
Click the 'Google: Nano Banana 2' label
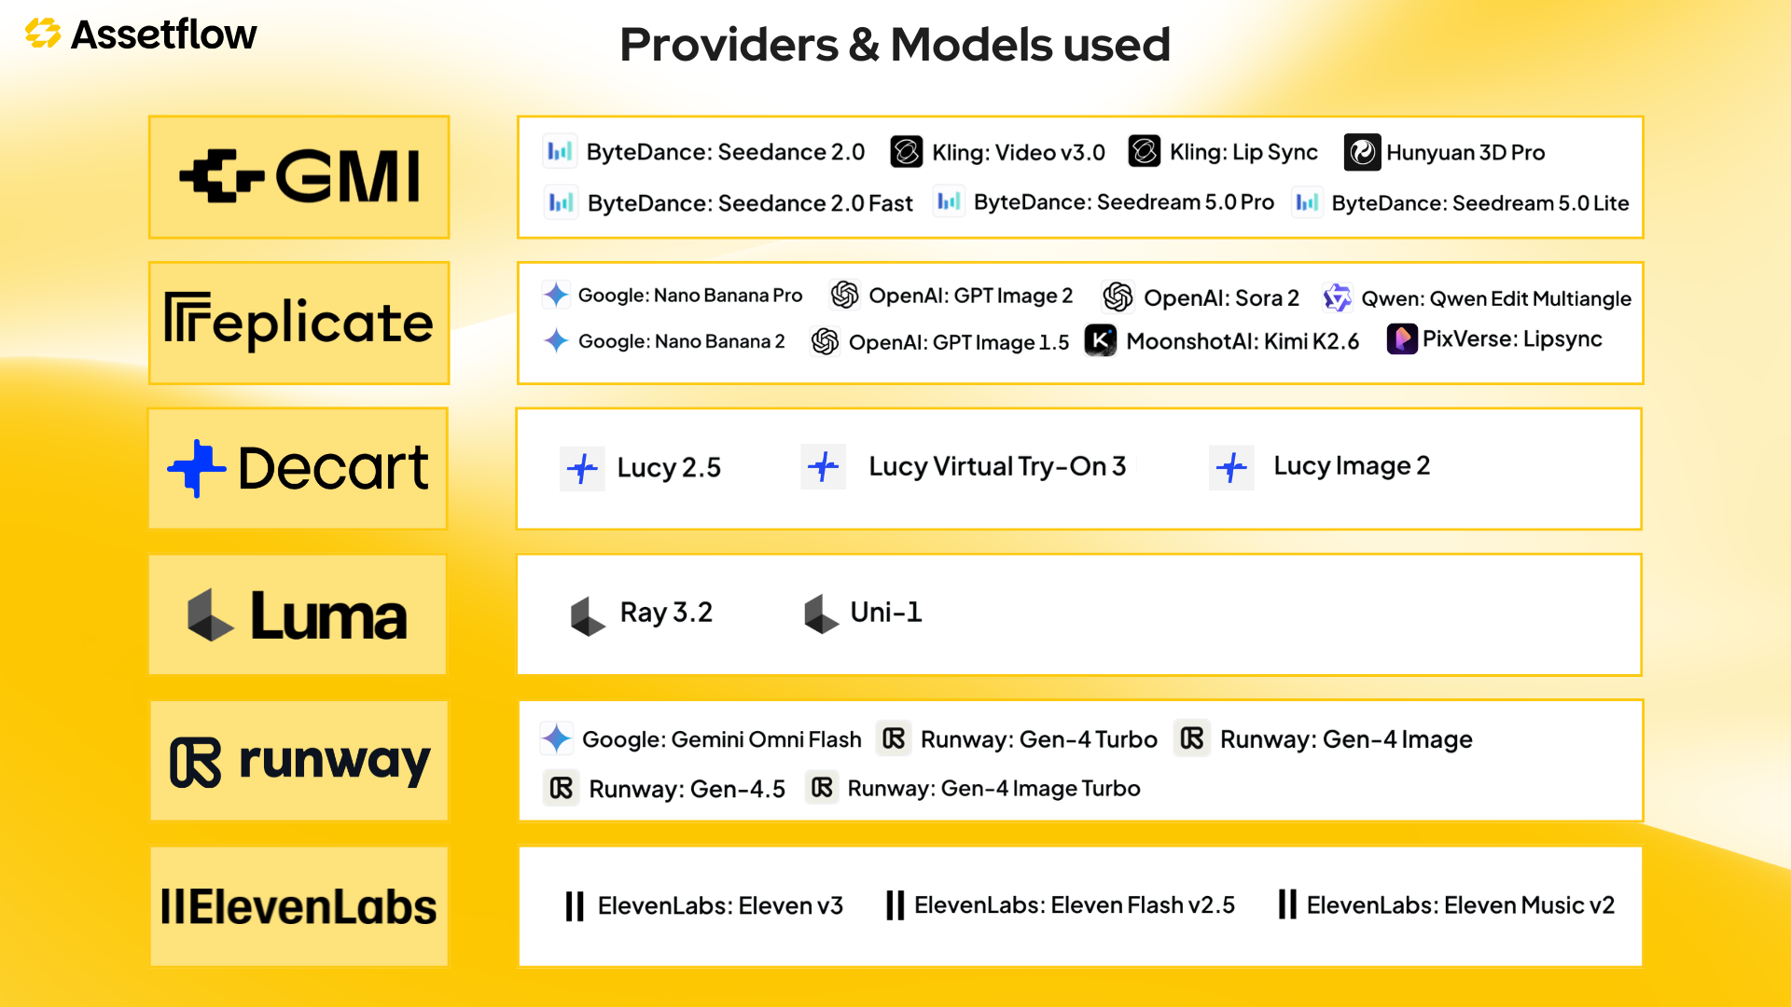[x=682, y=341]
